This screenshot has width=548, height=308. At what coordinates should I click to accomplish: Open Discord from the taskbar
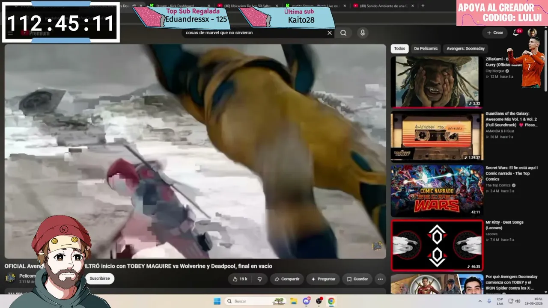coord(306,301)
